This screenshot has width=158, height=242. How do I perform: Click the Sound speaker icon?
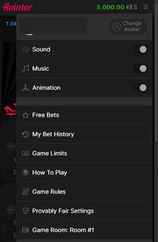pyautogui.click(x=26, y=49)
